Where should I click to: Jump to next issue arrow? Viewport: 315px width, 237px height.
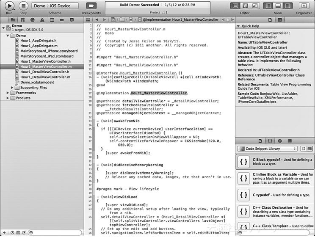232,20
